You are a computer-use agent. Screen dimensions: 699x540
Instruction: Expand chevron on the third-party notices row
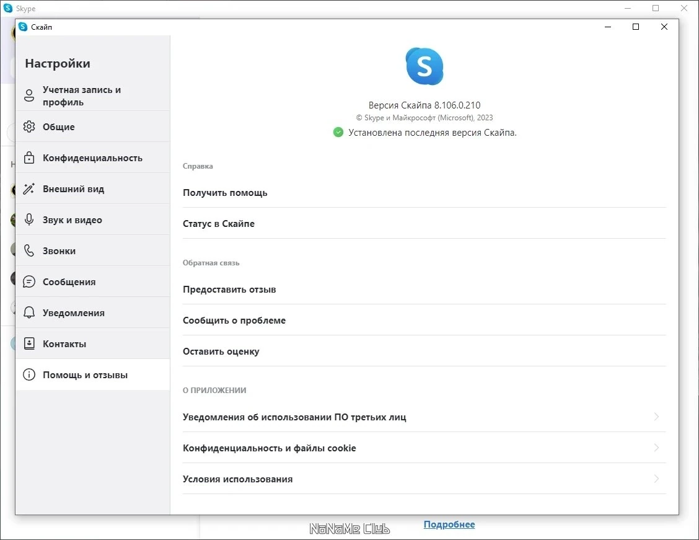656,417
